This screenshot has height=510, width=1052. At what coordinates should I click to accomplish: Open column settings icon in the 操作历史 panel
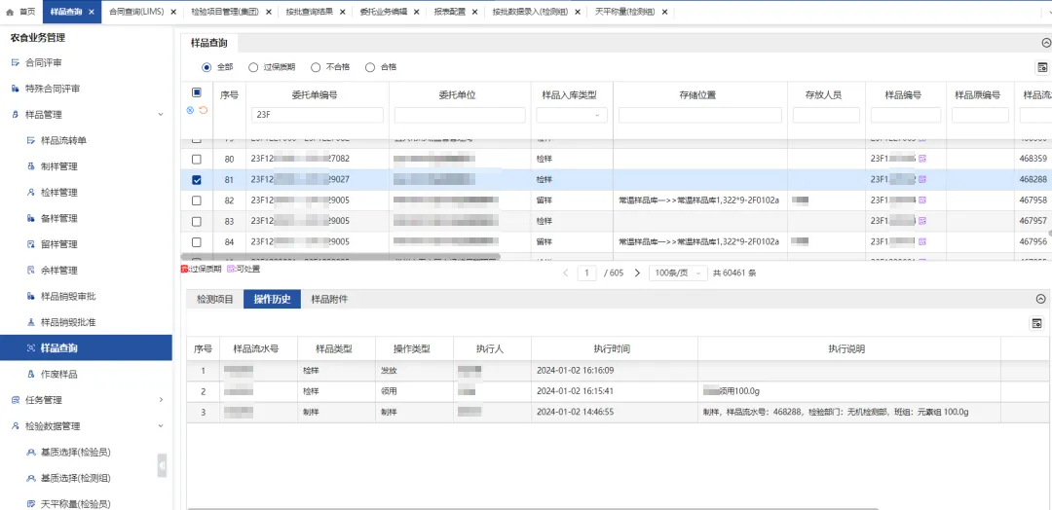[1037, 322]
